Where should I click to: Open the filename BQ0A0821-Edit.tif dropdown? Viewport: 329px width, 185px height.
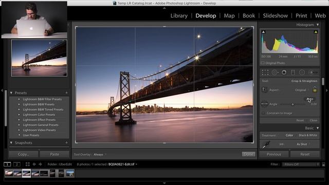click(123, 164)
